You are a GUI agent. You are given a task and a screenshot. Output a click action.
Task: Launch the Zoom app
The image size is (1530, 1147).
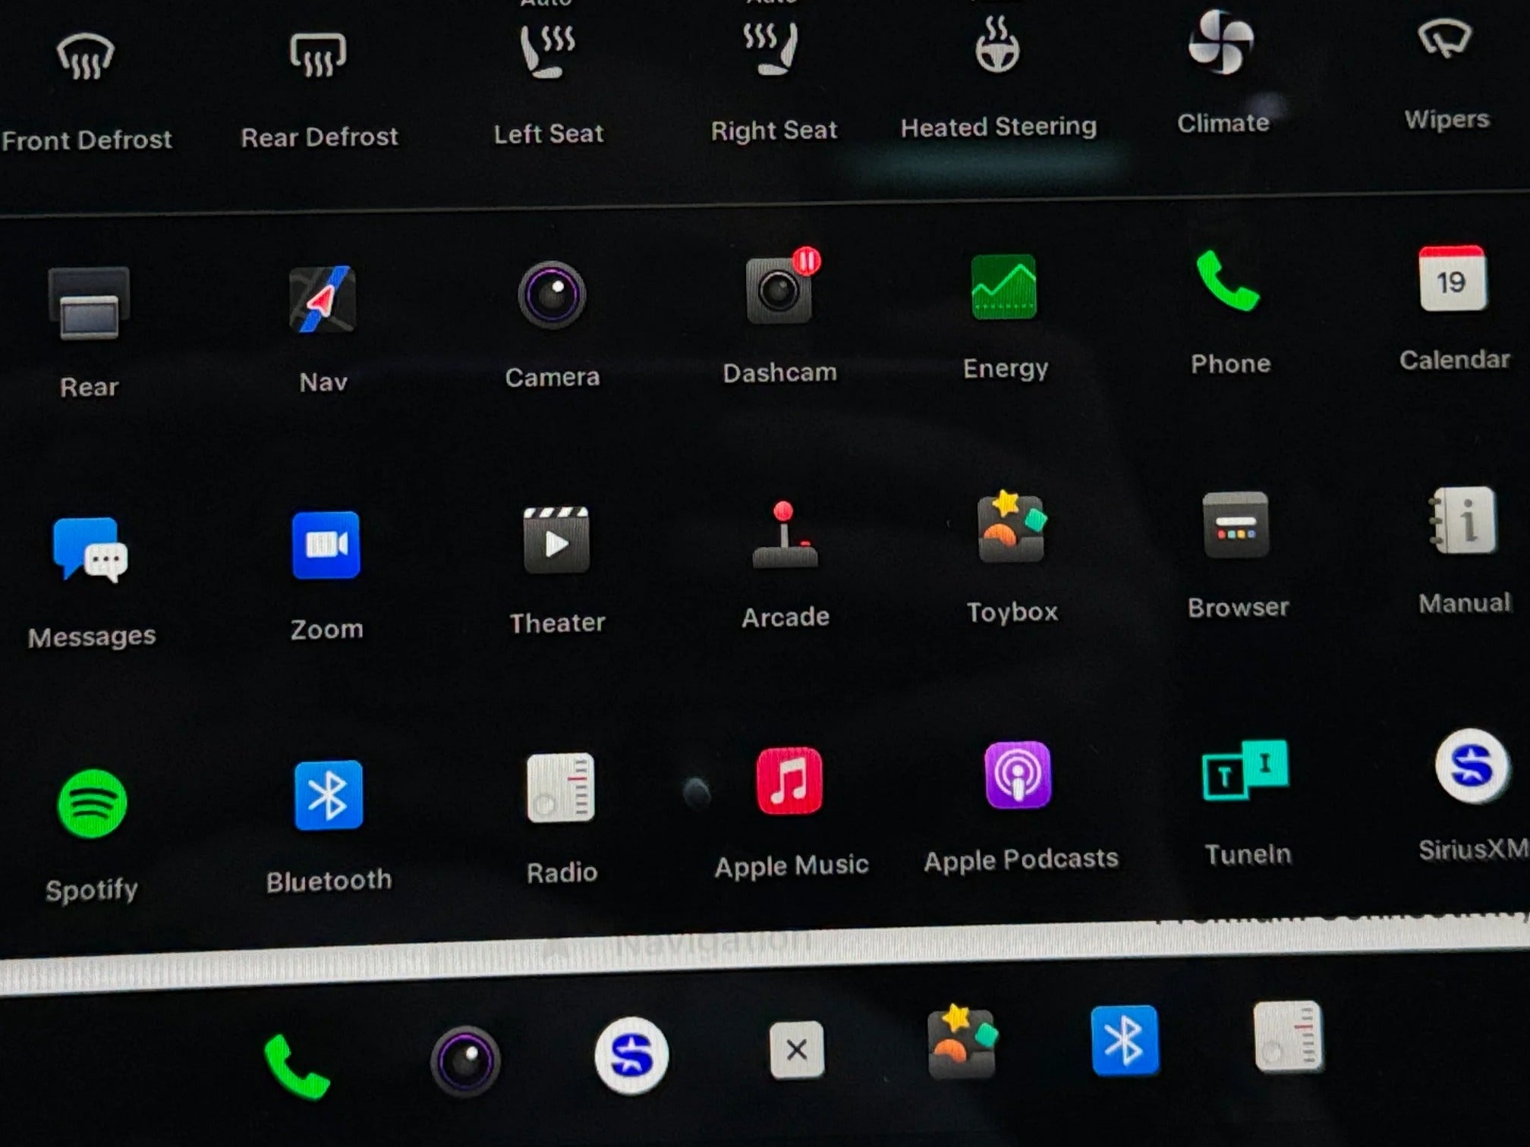pyautogui.click(x=326, y=545)
